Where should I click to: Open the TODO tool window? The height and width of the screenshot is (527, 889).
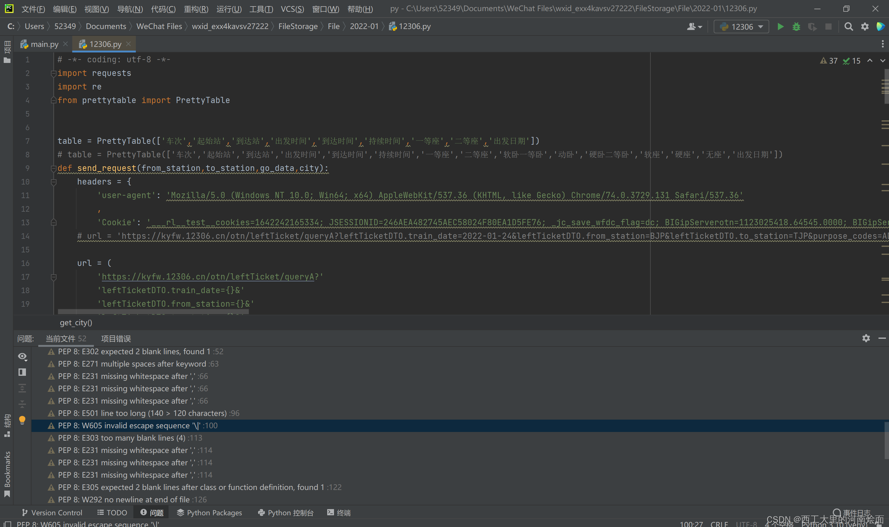[112, 512]
